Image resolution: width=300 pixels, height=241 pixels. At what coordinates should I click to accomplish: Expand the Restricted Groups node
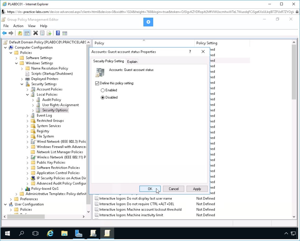click(x=27, y=121)
